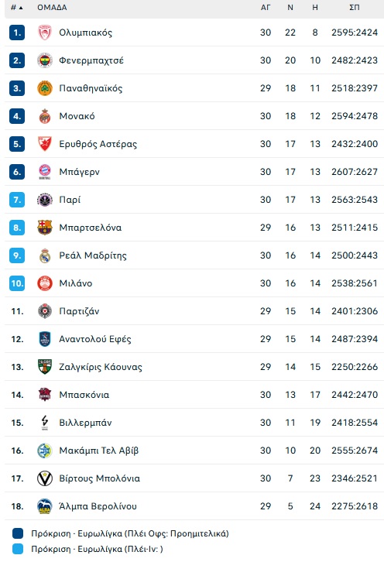Click the ΣΠ points column header

(355, 7)
